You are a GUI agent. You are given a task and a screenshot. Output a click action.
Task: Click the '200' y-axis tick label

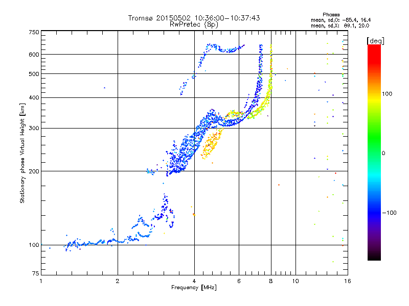[x=34, y=171]
